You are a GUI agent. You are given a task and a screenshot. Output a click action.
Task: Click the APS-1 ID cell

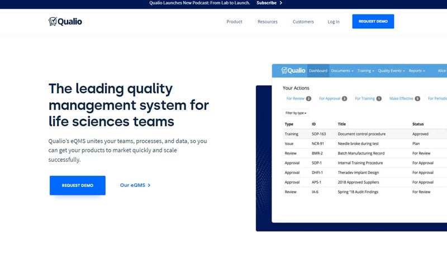[316, 182]
